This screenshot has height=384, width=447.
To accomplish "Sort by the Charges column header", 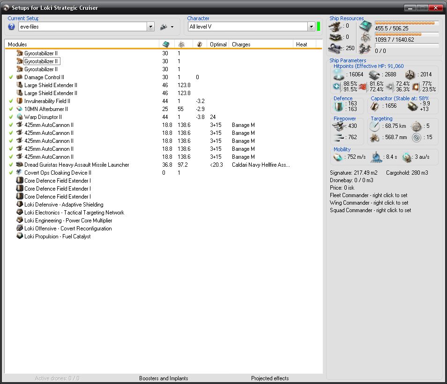I will click(x=261, y=44).
